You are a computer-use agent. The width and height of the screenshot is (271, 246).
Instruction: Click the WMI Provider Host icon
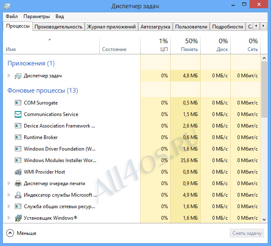(x=18, y=172)
